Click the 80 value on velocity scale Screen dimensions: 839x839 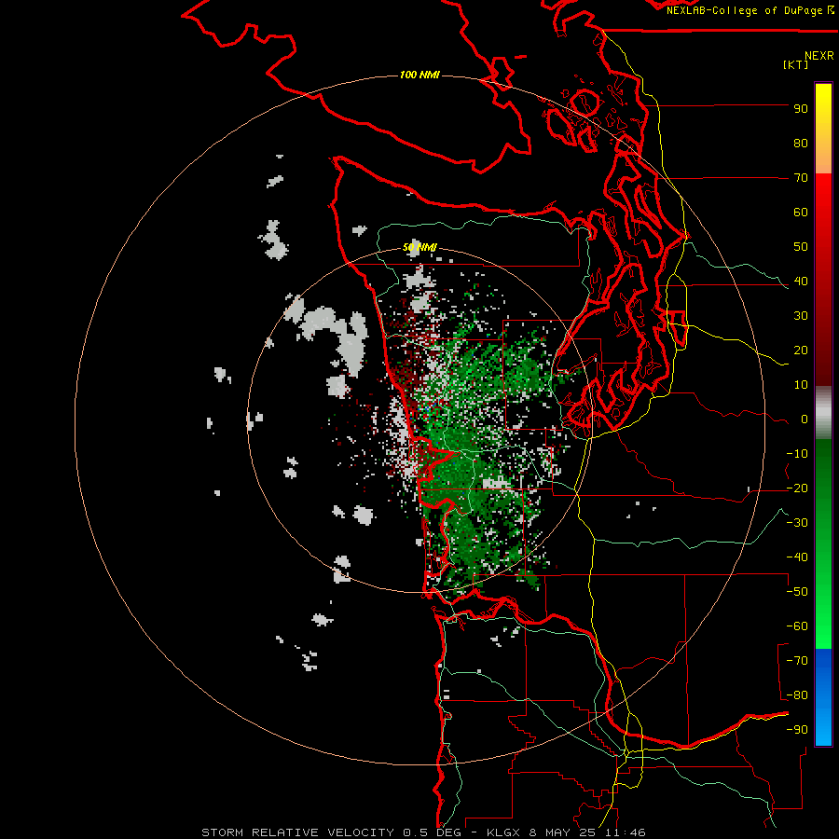point(801,144)
